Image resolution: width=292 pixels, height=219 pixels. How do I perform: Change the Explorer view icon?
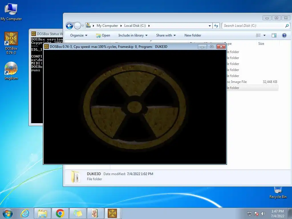coord(258,35)
